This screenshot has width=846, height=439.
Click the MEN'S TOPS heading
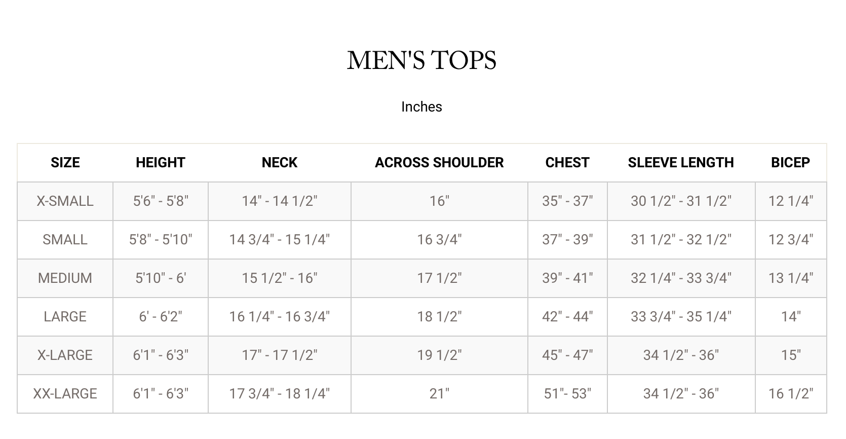point(421,60)
